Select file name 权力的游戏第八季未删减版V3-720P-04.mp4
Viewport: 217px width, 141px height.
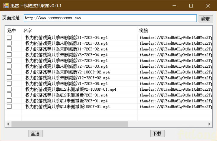pyautogui.click(x=66, y=55)
